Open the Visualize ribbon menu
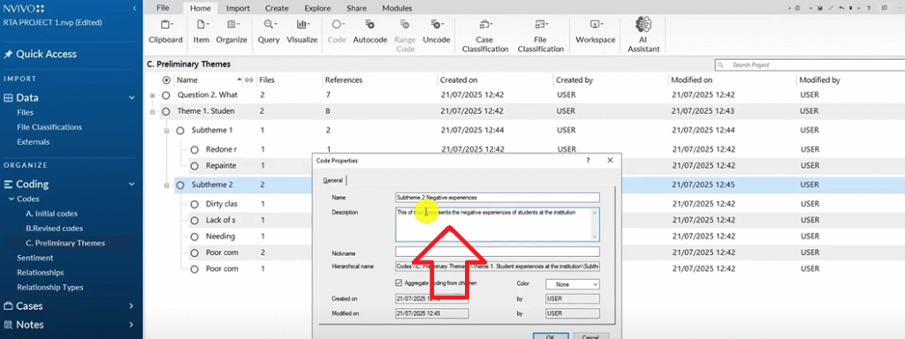The height and width of the screenshot is (339, 905). 302,32
